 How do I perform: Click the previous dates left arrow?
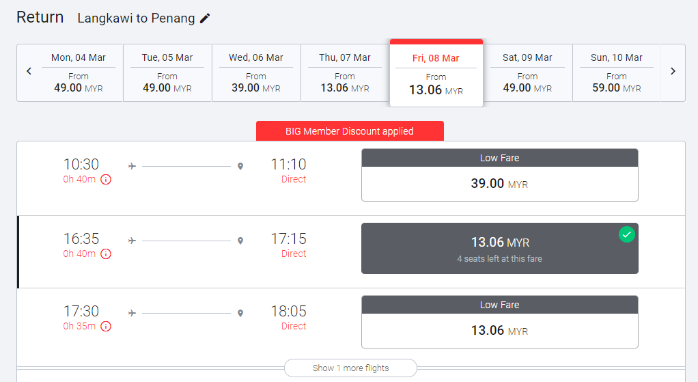(x=29, y=71)
